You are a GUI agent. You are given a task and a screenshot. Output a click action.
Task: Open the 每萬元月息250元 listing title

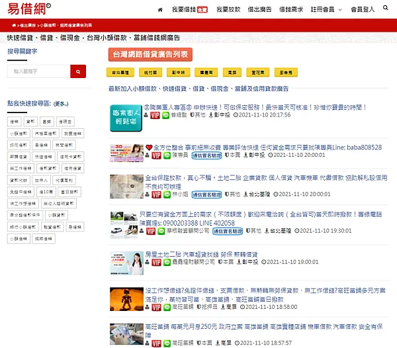263,331
